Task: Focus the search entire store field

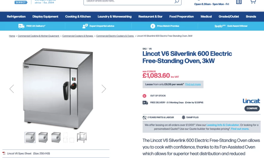Action: [x=129, y=1]
